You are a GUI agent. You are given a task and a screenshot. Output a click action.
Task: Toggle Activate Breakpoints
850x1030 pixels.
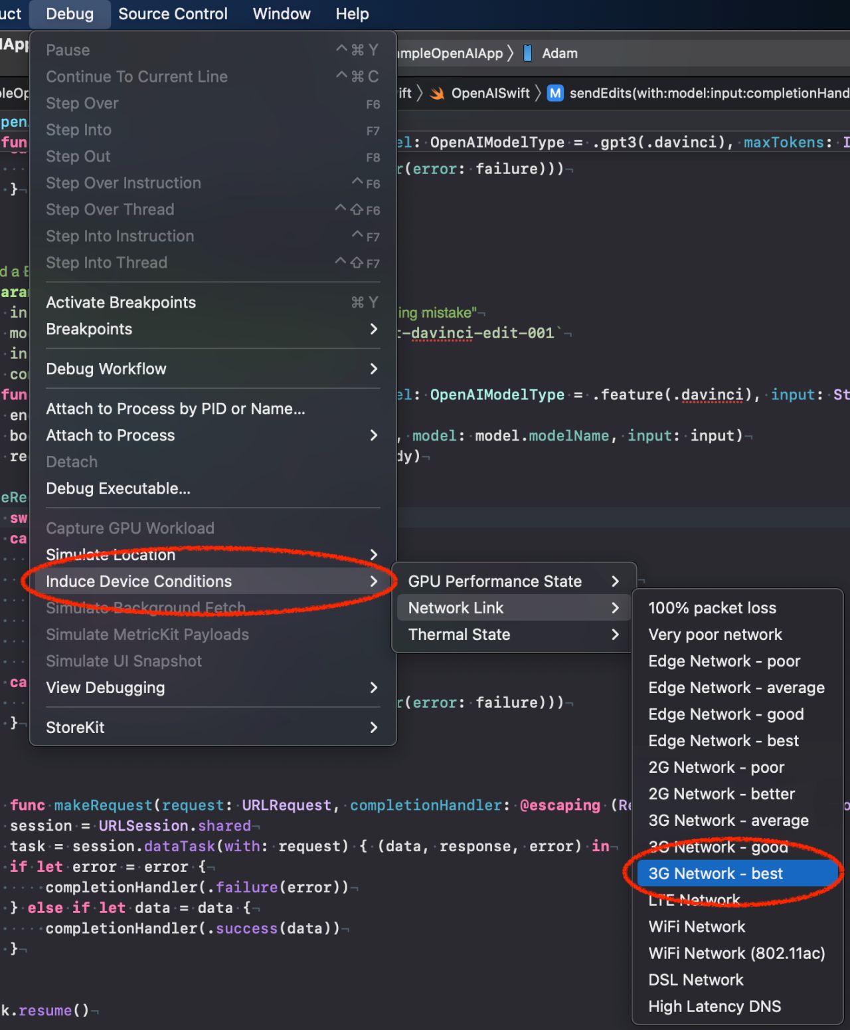pos(121,302)
